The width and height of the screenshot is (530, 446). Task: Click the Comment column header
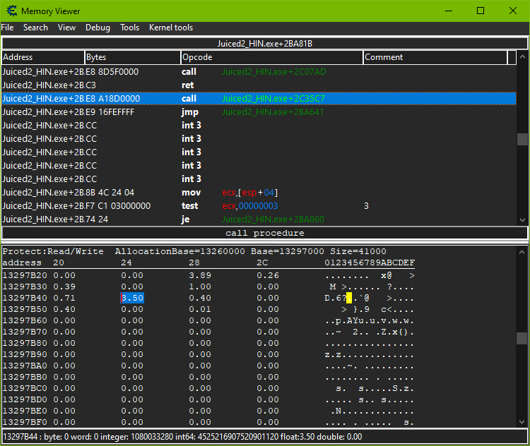[x=435, y=57]
